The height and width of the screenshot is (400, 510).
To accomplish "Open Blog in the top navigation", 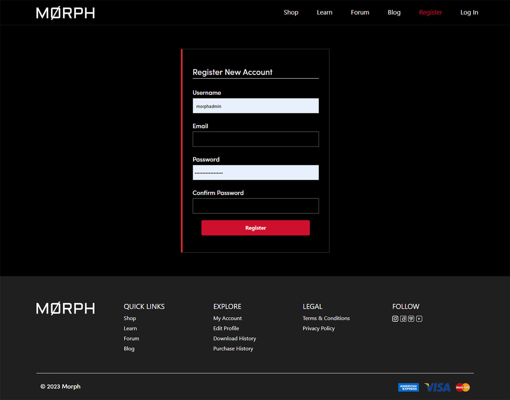I will click(x=394, y=12).
